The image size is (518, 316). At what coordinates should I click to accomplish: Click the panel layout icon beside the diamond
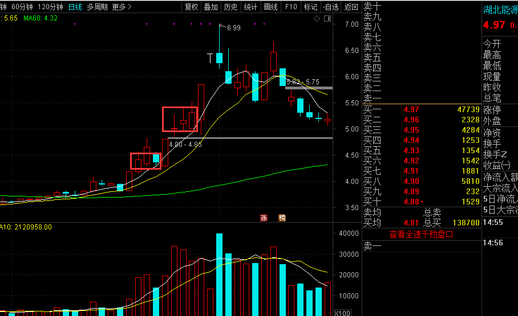pyautogui.click(x=327, y=19)
